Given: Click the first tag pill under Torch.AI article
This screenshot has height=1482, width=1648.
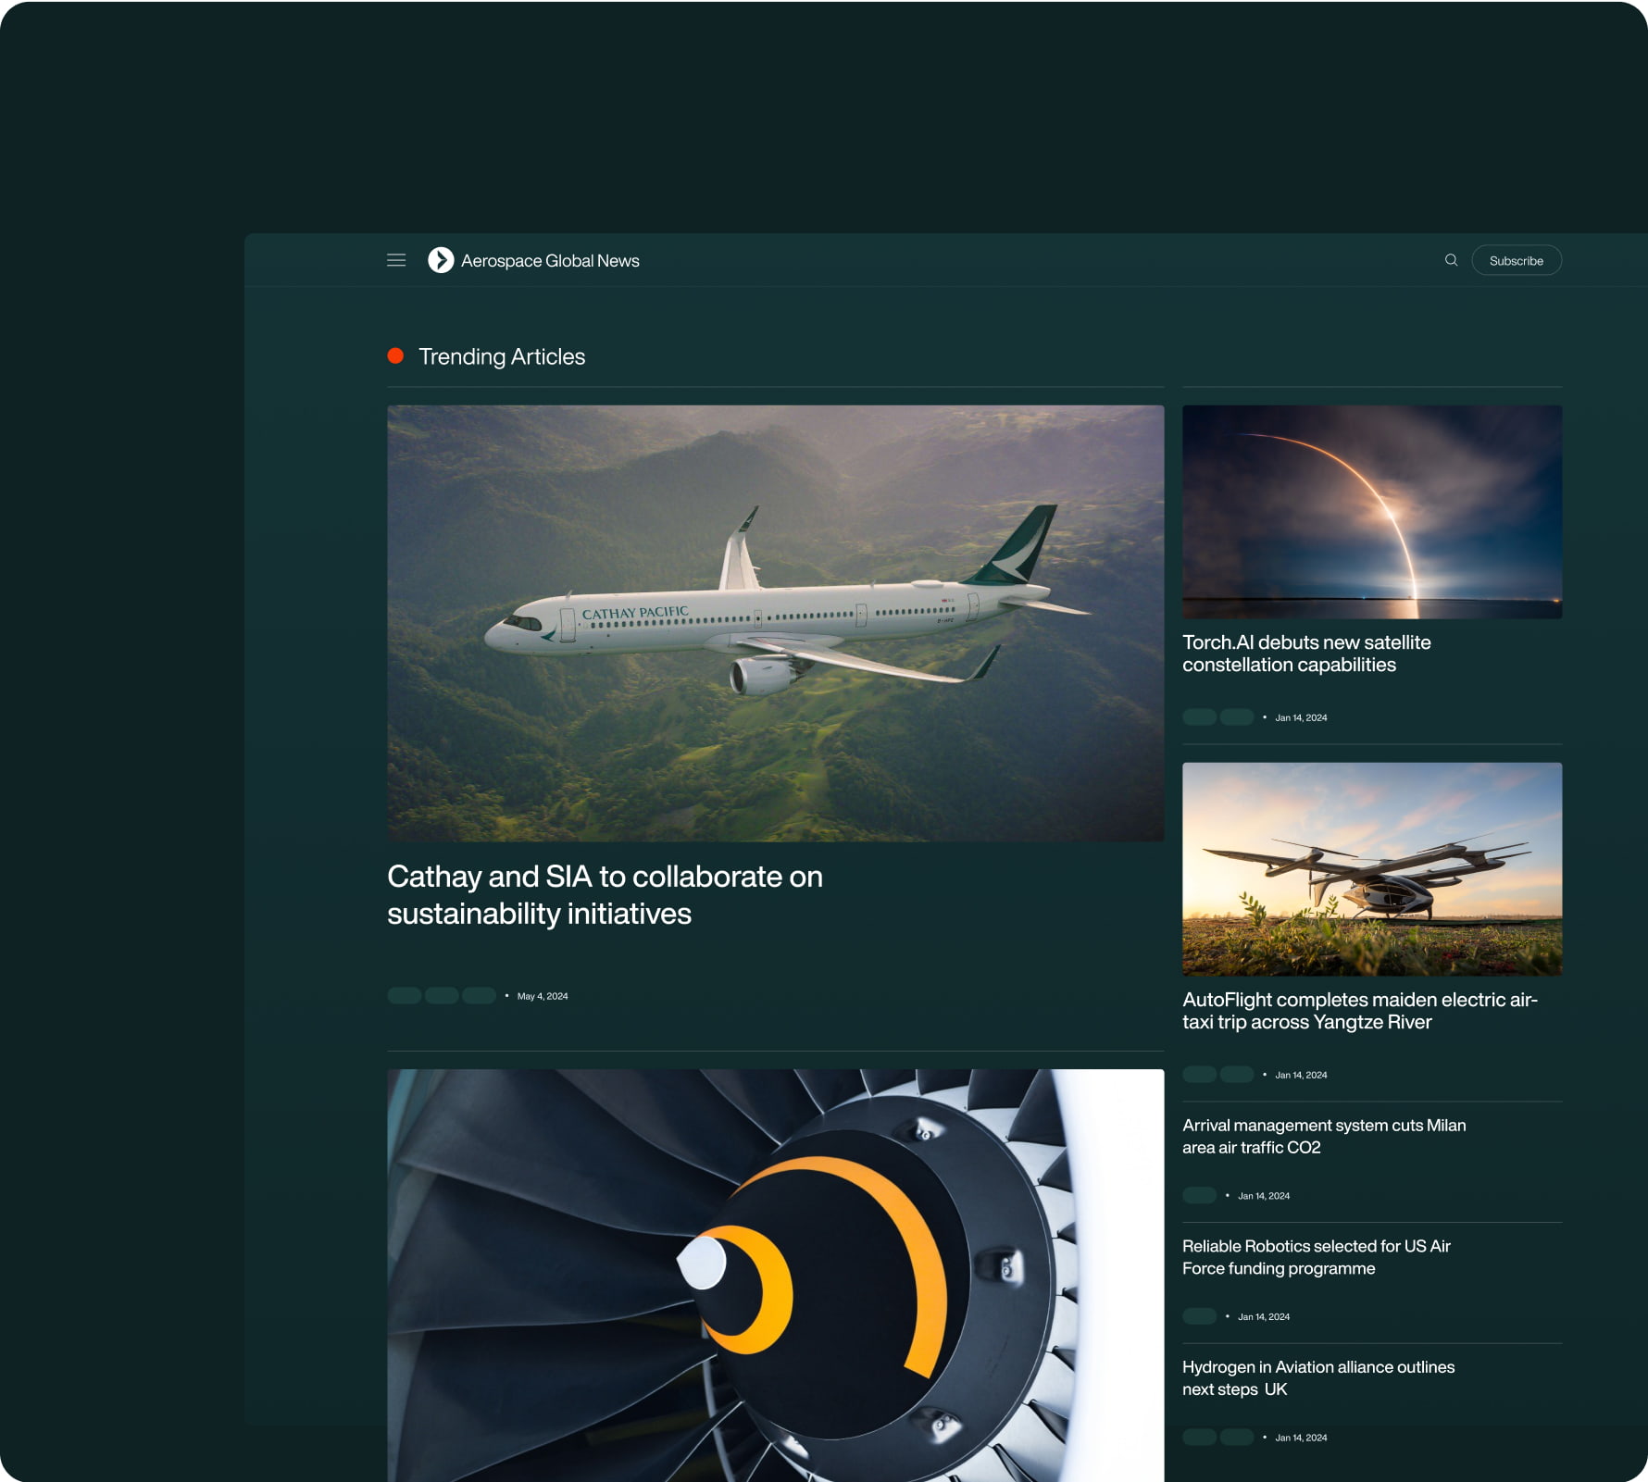Looking at the screenshot, I should (1199, 717).
